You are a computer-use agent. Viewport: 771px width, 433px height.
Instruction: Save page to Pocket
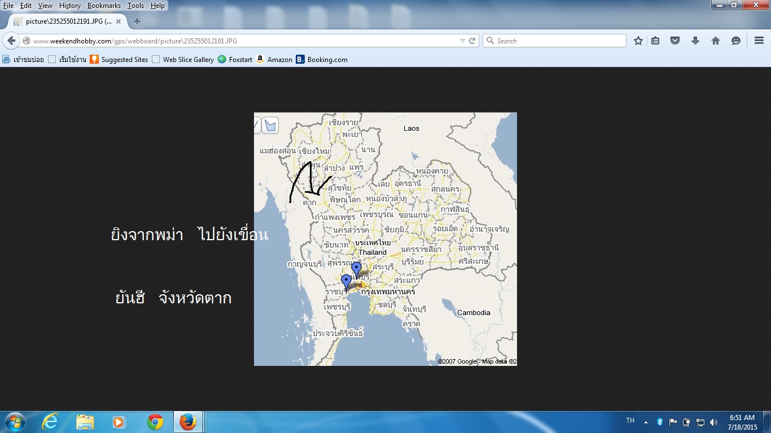click(674, 41)
